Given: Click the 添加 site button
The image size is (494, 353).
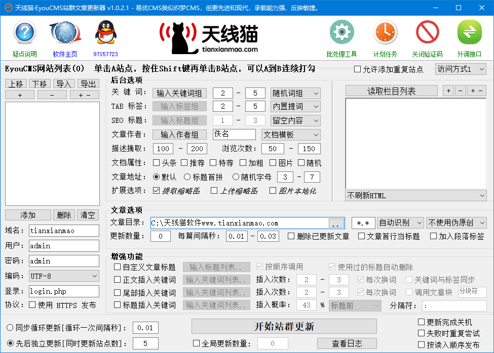Looking at the screenshot, I should point(28,215).
